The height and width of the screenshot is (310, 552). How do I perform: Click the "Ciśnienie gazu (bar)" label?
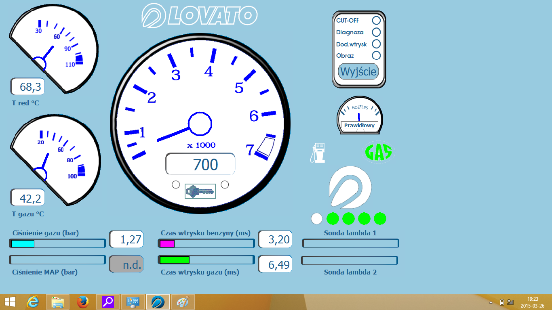[46, 233]
